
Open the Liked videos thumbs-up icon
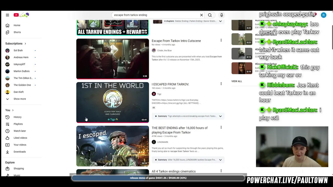coord(7,138)
